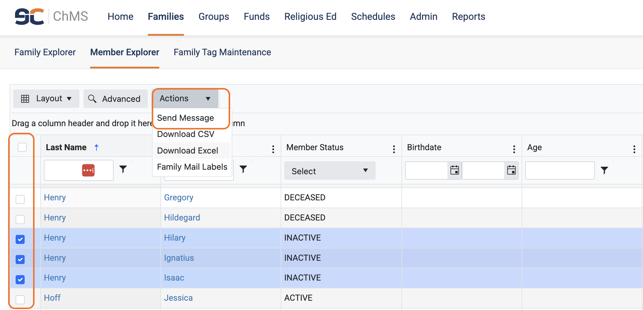643x310 pixels.
Task: Open the Age column filter funnel
Action: pos(604,170)
